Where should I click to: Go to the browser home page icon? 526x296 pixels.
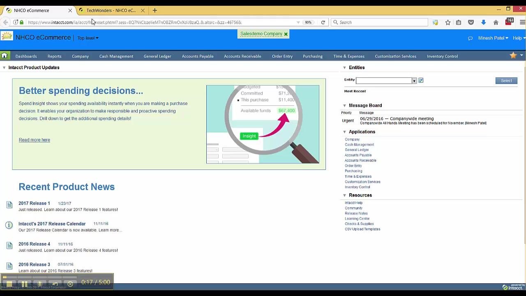pos(496,22)
